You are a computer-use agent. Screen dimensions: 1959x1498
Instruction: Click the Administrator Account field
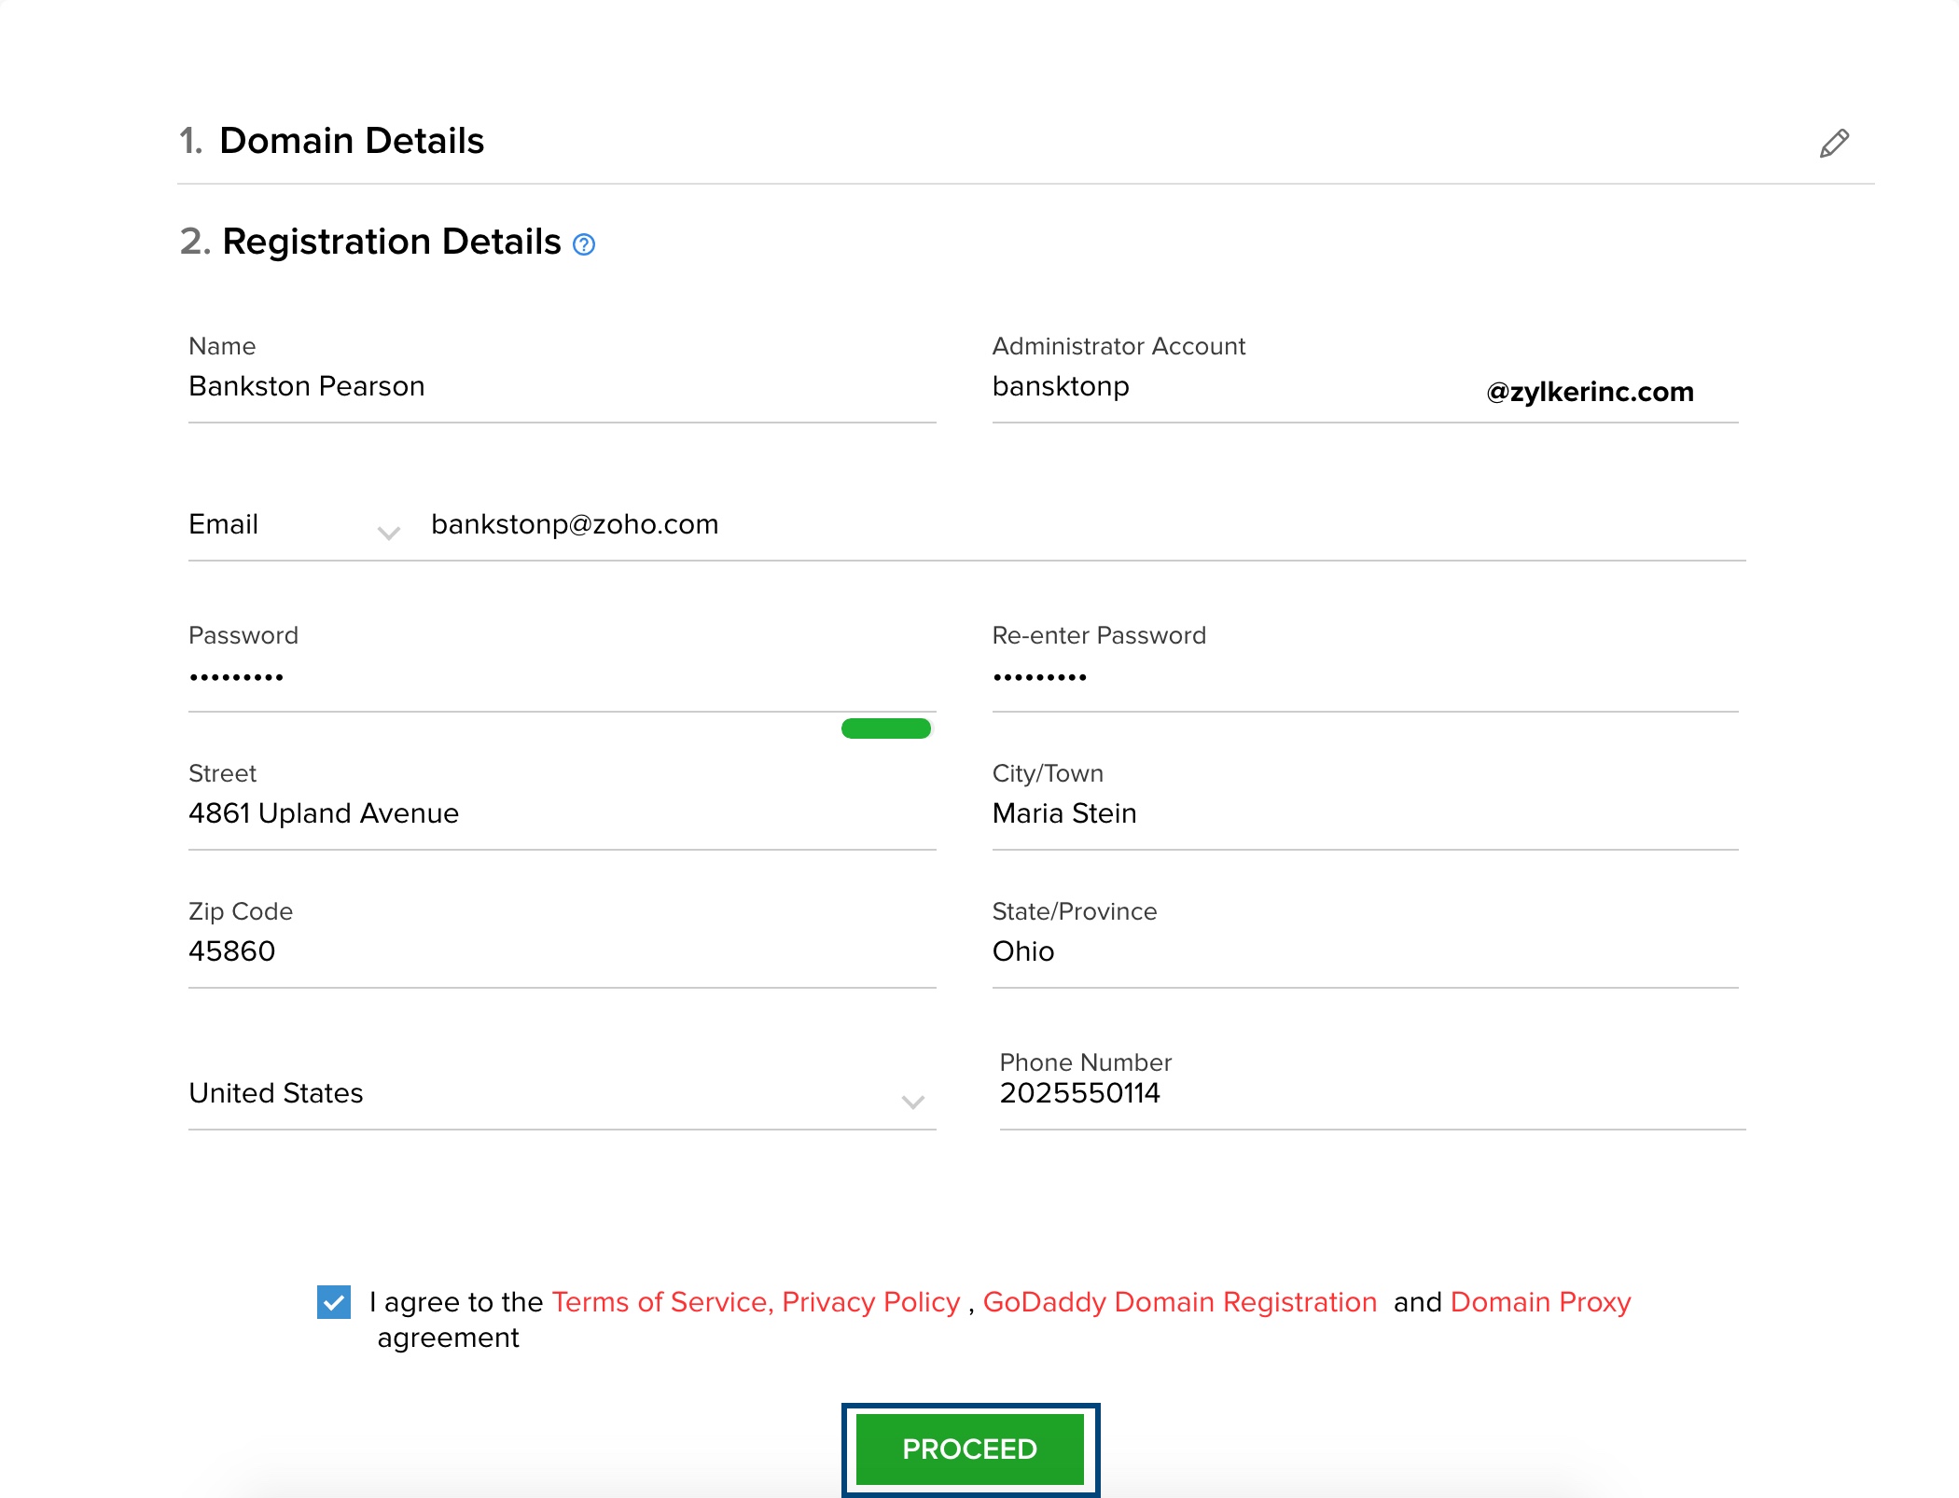(x=1231, y=387)
